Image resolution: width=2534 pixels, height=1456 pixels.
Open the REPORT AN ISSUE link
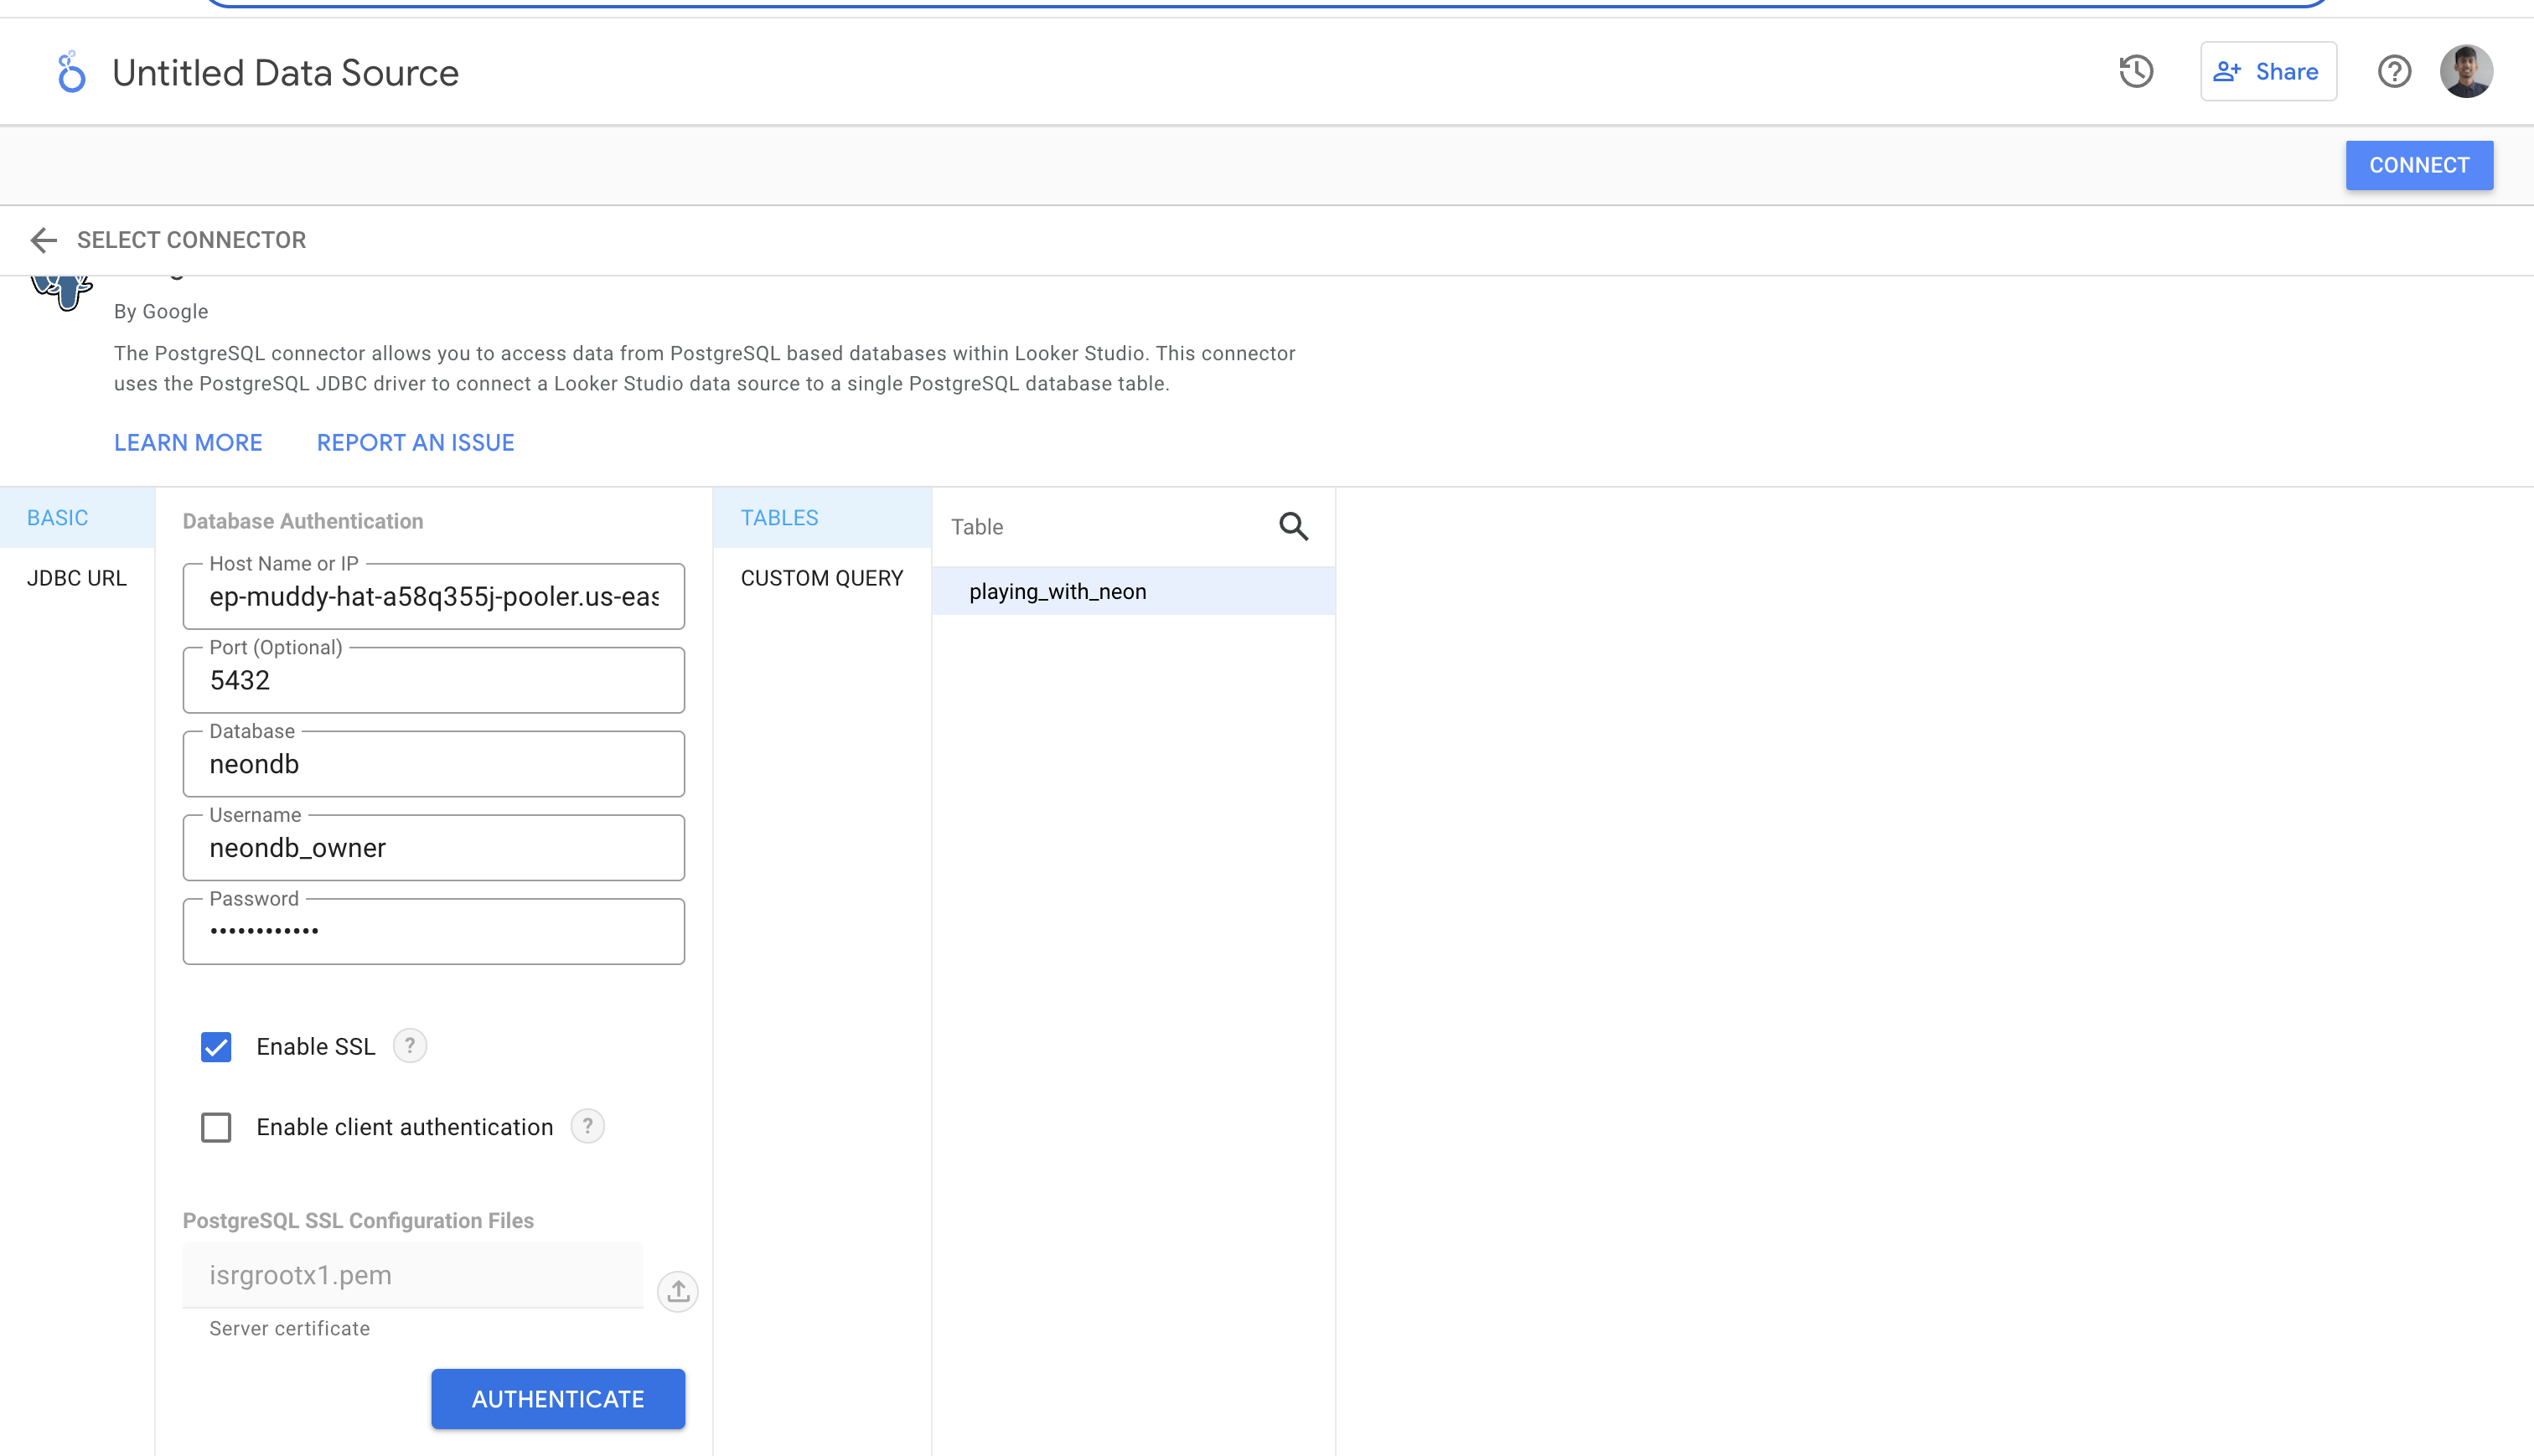[x=416, y=443]
